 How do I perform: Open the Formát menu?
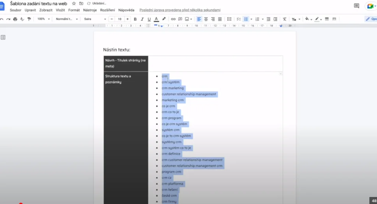(74, 10)
